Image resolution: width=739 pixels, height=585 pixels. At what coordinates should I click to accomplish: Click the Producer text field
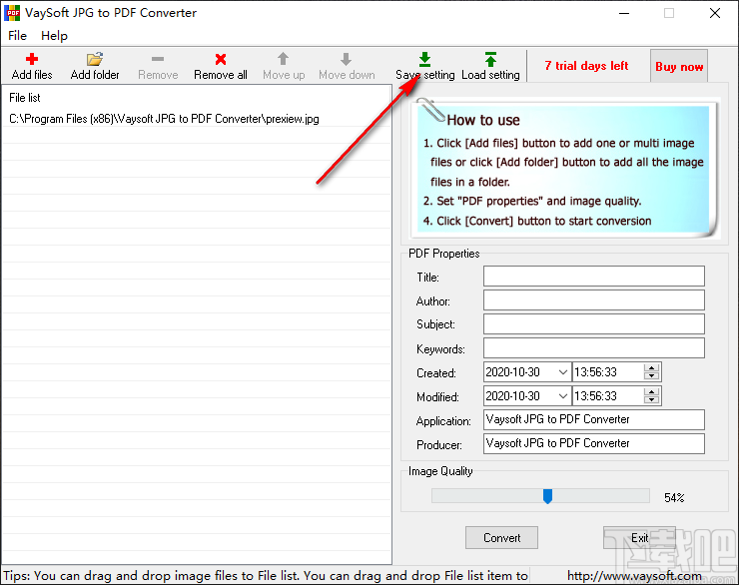coord(594,443)
